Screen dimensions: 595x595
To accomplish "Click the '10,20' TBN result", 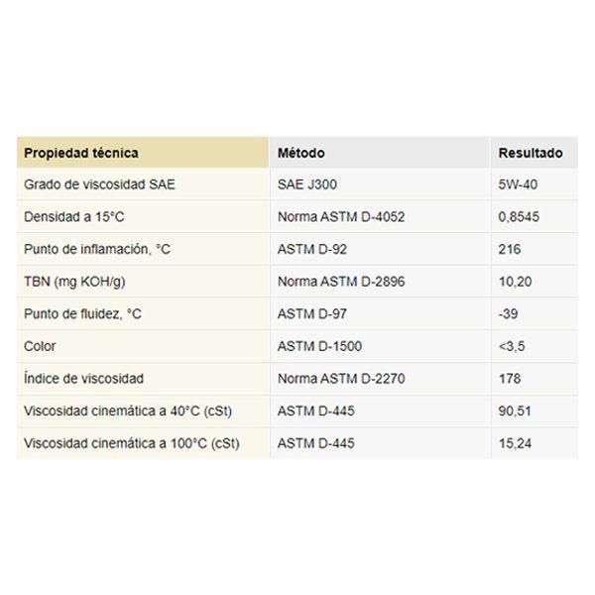I will 515,282.
